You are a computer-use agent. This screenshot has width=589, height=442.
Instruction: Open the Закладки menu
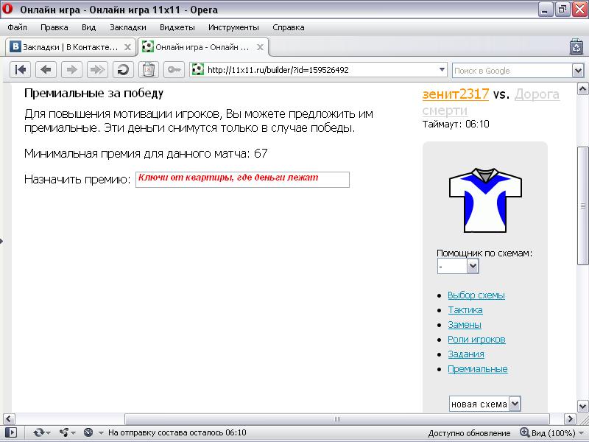pyautogui.click(x=128, y=27)
